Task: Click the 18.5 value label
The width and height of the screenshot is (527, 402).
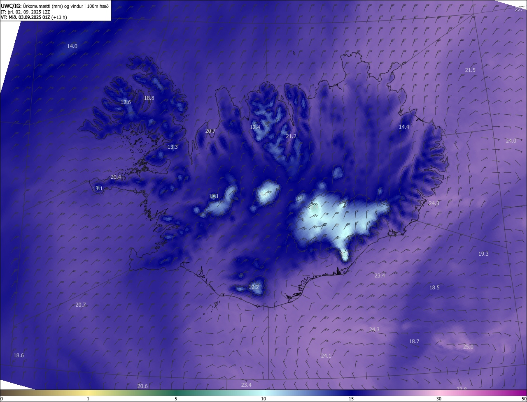Action: [434, 288]
